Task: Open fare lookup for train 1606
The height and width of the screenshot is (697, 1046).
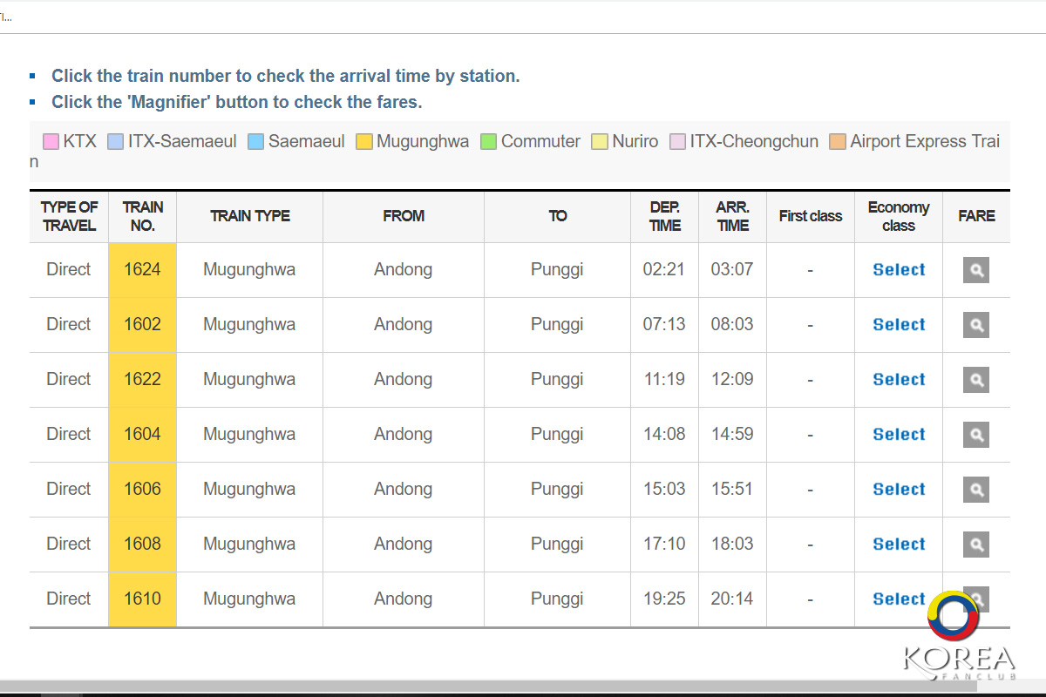Action: click(x=975, y=490)
